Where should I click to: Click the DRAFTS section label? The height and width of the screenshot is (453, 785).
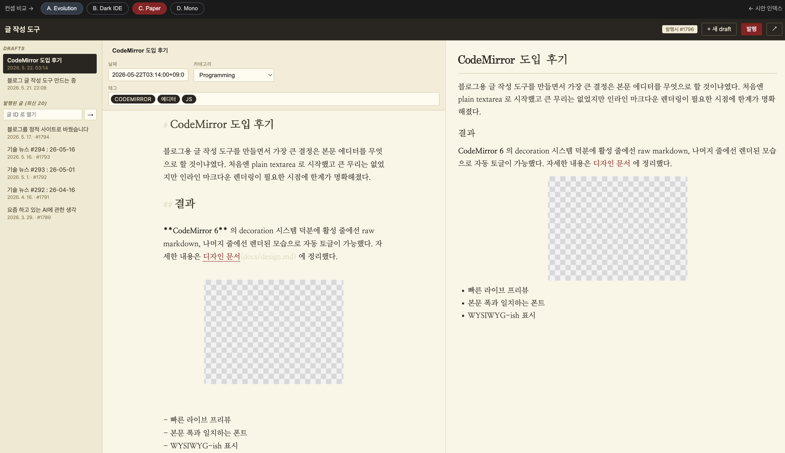(x=14, y=48)
